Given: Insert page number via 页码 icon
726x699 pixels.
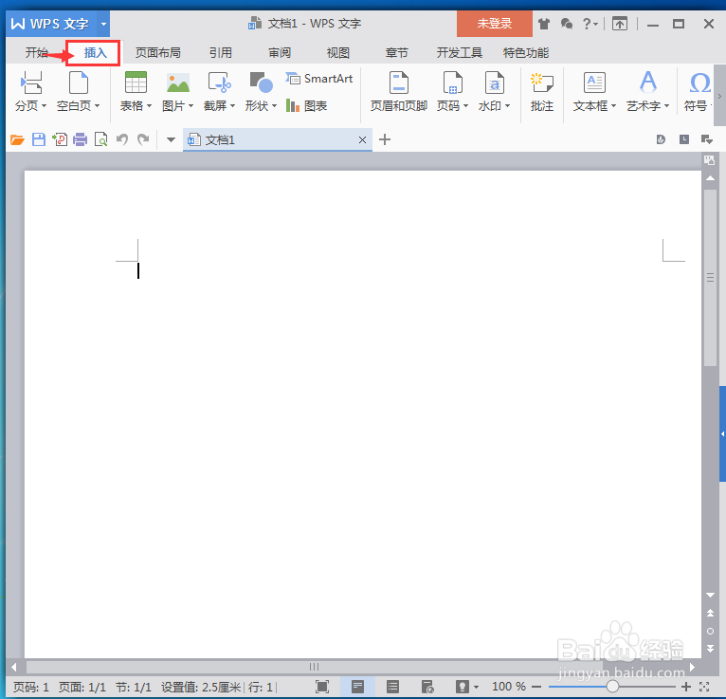Looking at the screenshot, I should click(453, 83).
